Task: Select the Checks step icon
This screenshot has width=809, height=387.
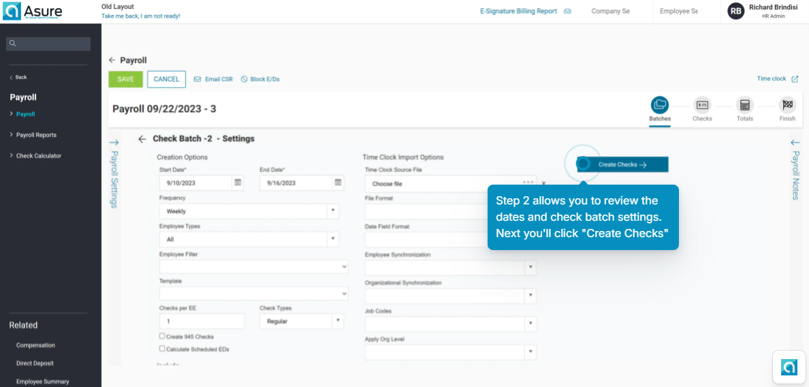Action: [702, 105]
